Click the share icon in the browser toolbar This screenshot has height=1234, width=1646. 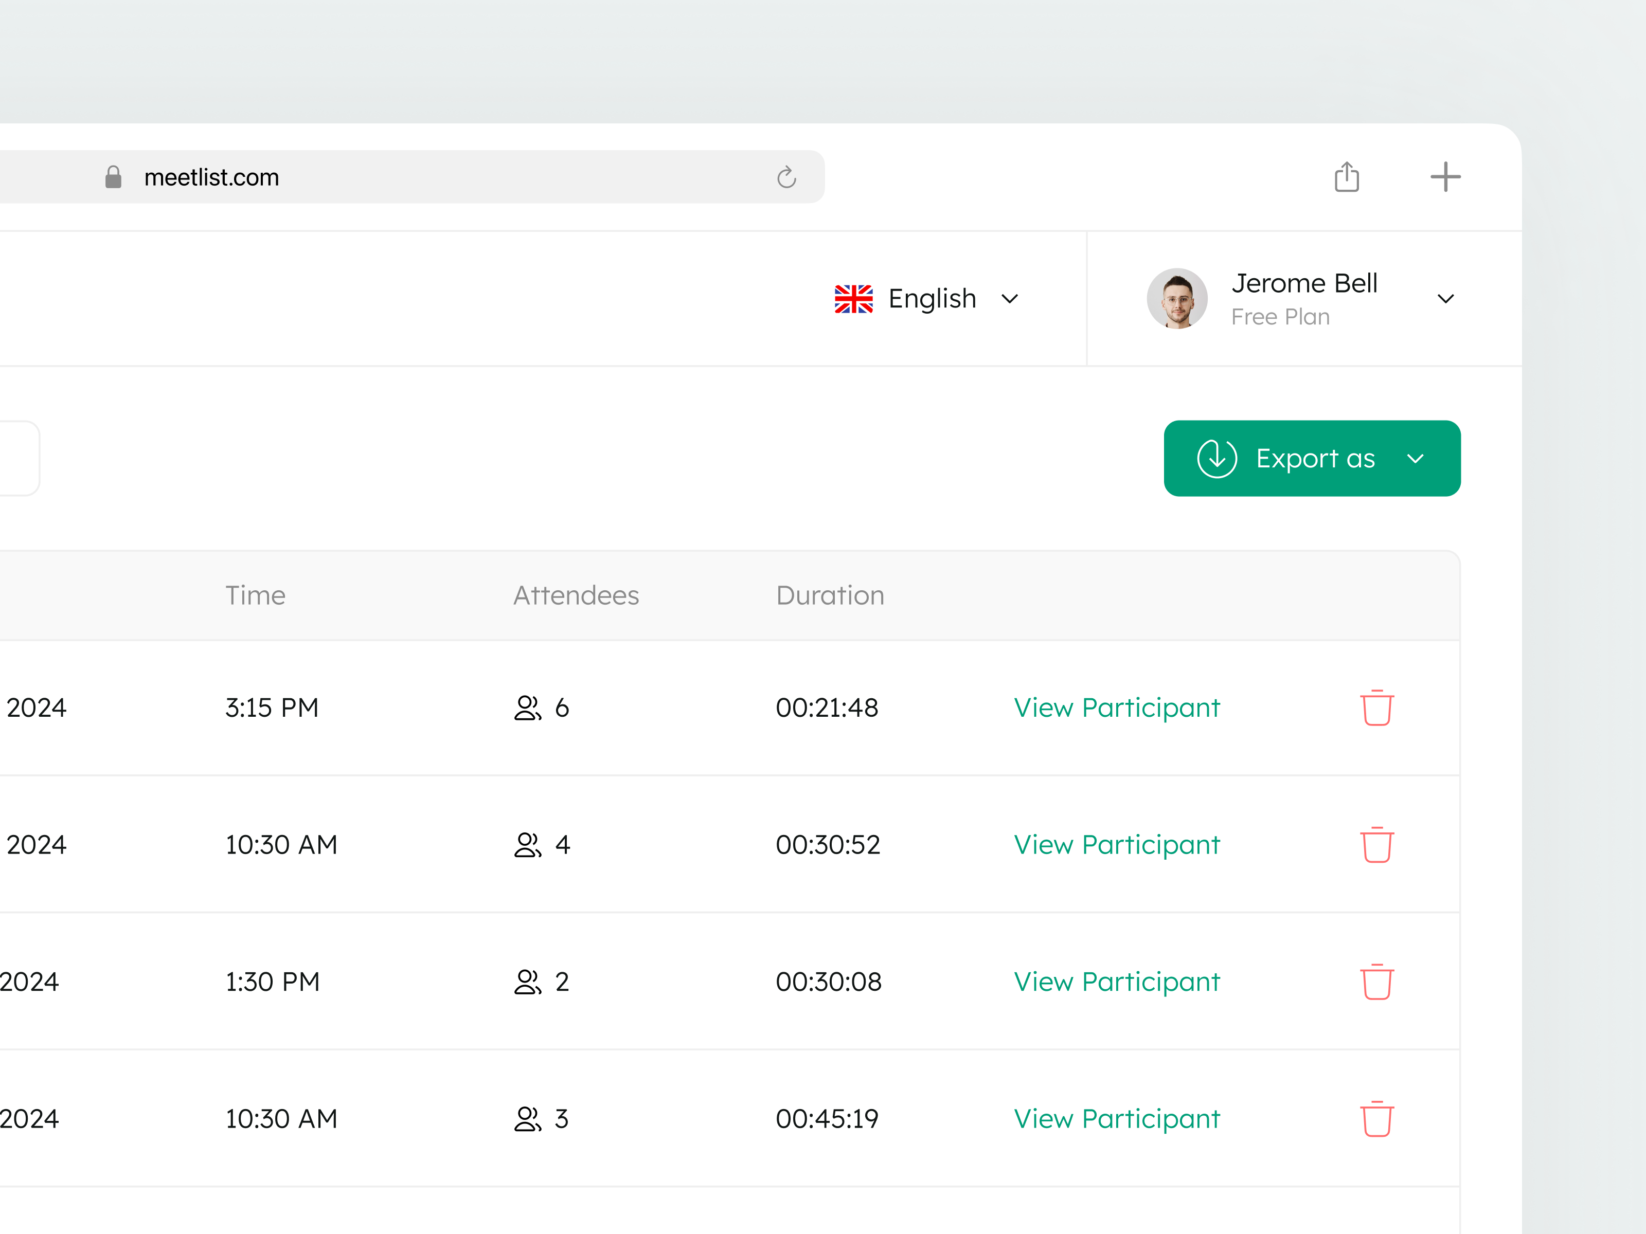click(x=1346, y=176)
